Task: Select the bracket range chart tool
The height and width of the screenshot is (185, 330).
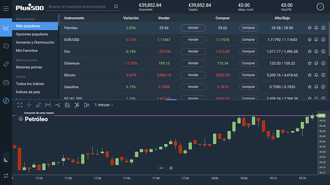Action: pyautogui.click(x=48, y=105)
